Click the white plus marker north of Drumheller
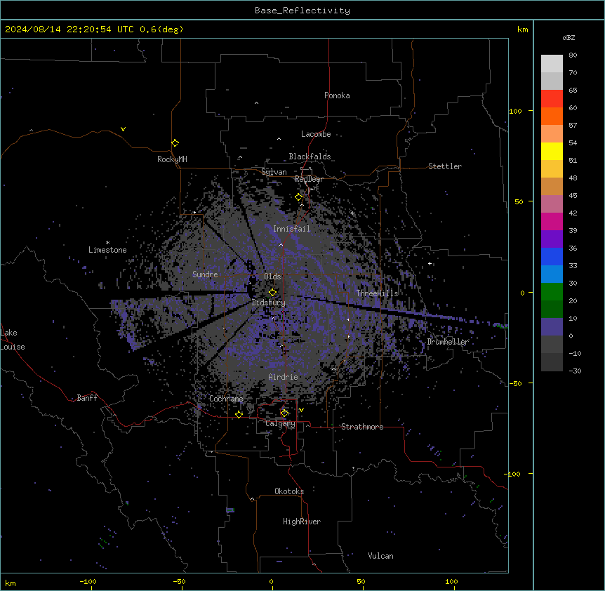This screenshot has width=605, height=591. click(430, 263)
